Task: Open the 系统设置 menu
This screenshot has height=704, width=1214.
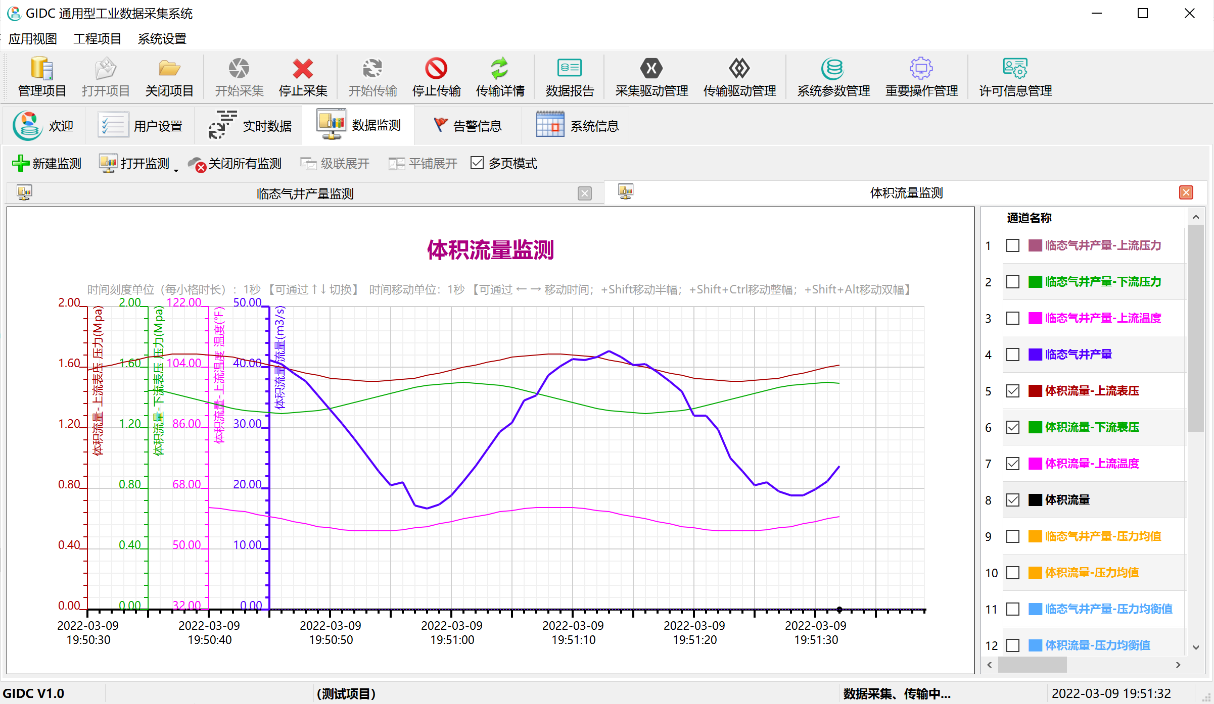Action: 162,39
